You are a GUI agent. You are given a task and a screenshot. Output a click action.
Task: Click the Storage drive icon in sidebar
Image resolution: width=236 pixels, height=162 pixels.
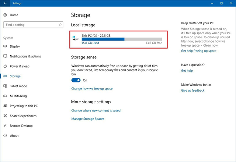tap(5, 76)
